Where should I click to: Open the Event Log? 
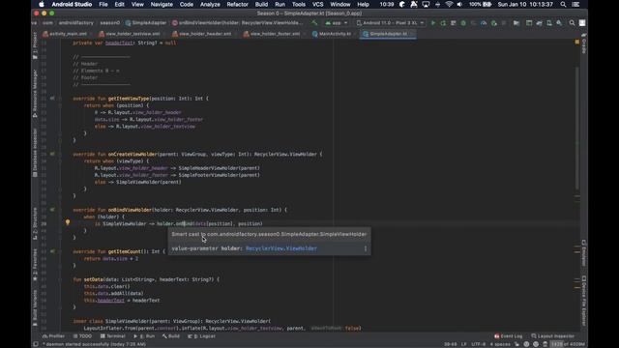[x=509, y=336]
